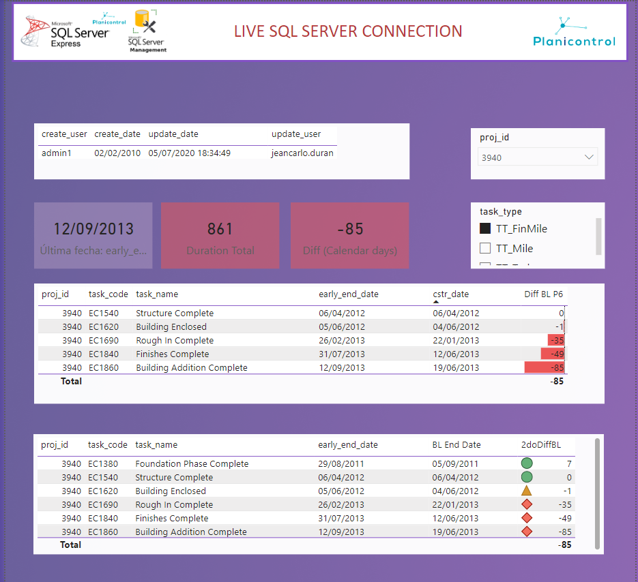Select Structure Complete in 2doDiffBL table

tap(174, 477)
